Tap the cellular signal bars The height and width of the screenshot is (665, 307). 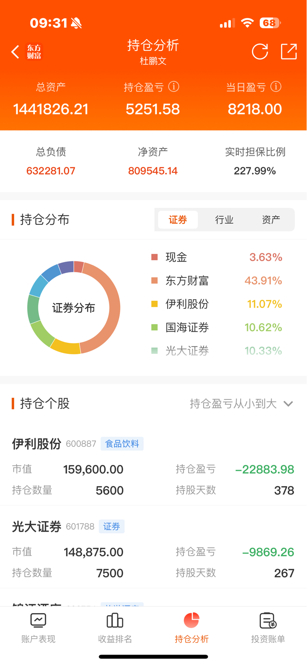227,24
